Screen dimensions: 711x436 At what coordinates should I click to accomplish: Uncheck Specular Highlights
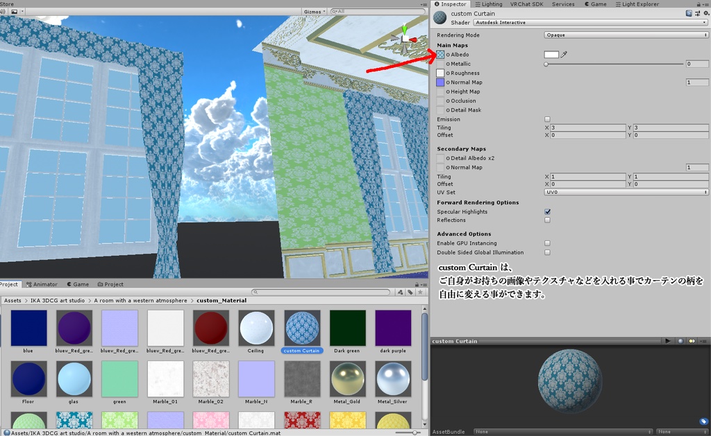point(547,211)
